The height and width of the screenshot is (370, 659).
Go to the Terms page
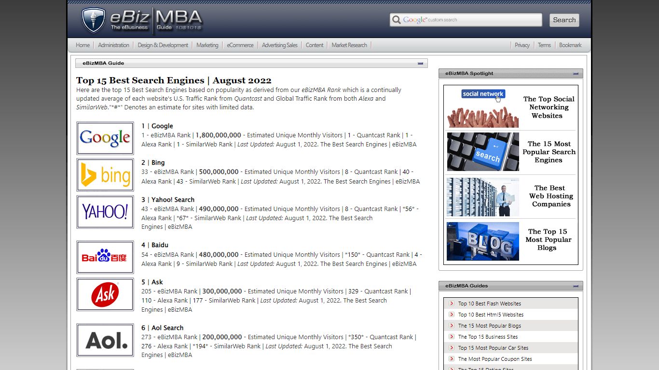(544, 45)
